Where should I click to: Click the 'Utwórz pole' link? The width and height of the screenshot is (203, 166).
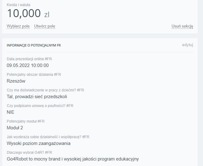45,26
